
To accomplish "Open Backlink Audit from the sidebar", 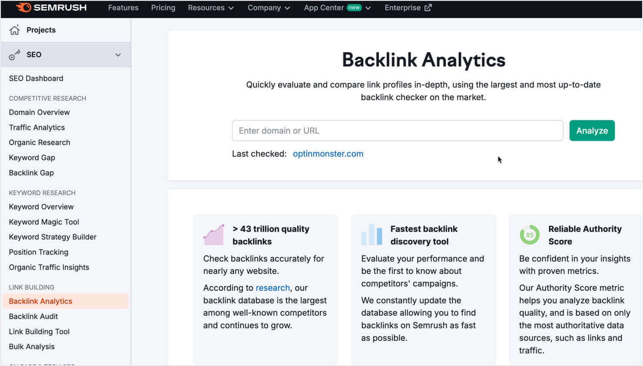I will tap(33, 316).
